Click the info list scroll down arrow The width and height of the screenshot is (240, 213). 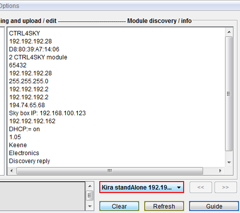coord(229,162)
